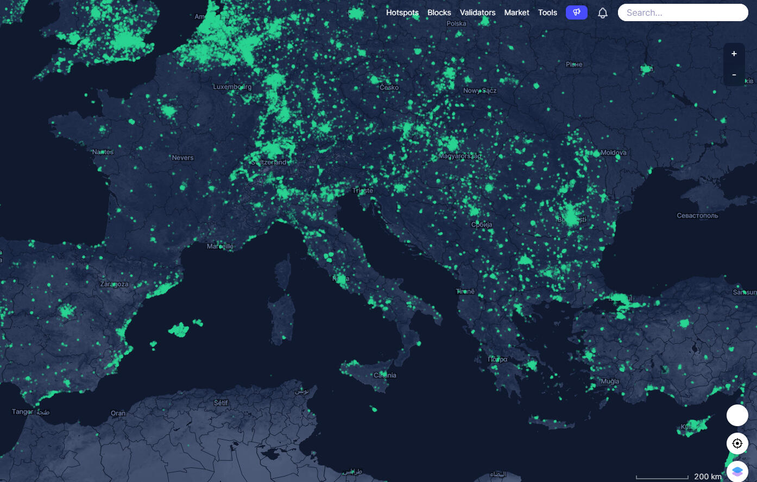Center map on my location crosshair
This screenshot has height=482, width=757.
[x=737, y=444]
